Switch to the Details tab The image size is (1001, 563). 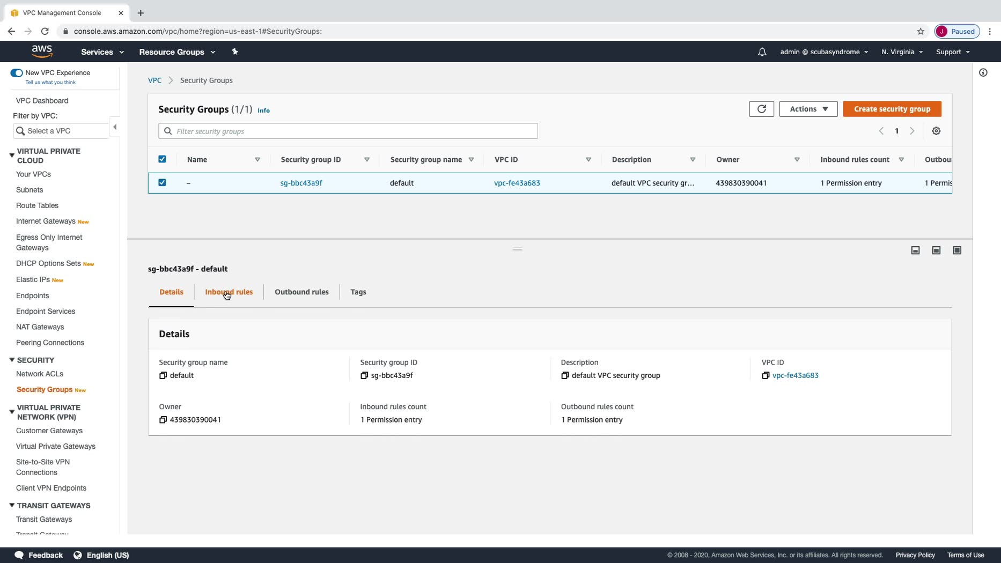(x=171, y=292)
